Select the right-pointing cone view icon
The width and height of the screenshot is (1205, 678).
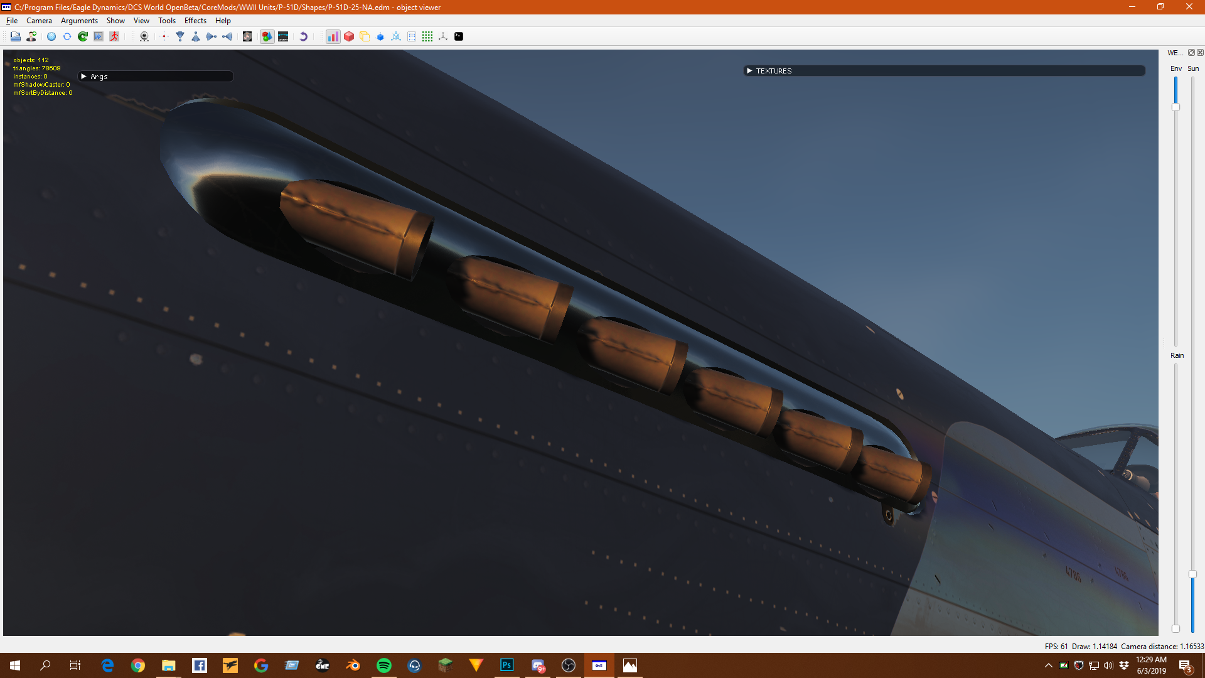[212, 36]
